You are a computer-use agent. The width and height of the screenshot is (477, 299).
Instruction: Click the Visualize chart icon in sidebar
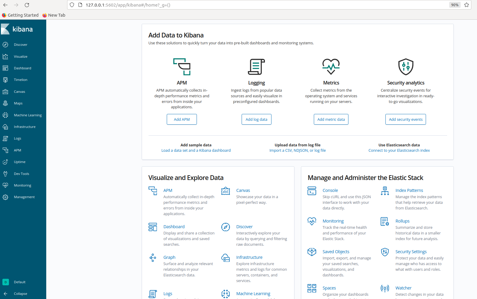[5, 57]
